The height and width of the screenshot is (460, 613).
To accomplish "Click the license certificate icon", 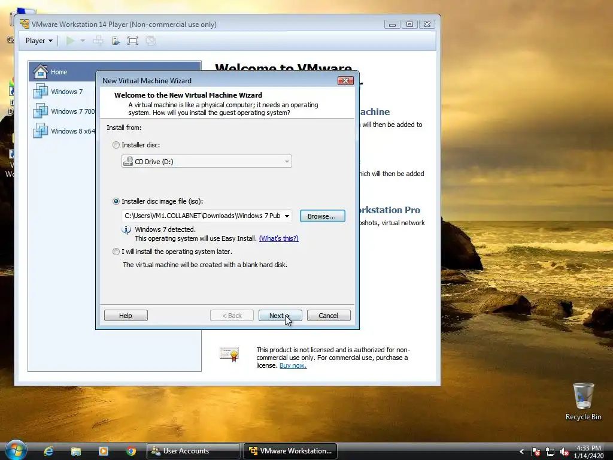I will tap(229, 354).
